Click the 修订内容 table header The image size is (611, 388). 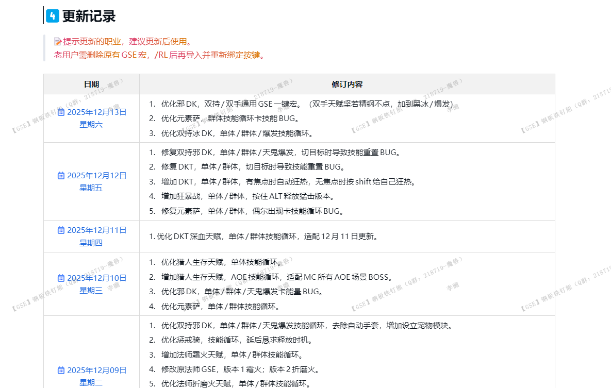347,83
